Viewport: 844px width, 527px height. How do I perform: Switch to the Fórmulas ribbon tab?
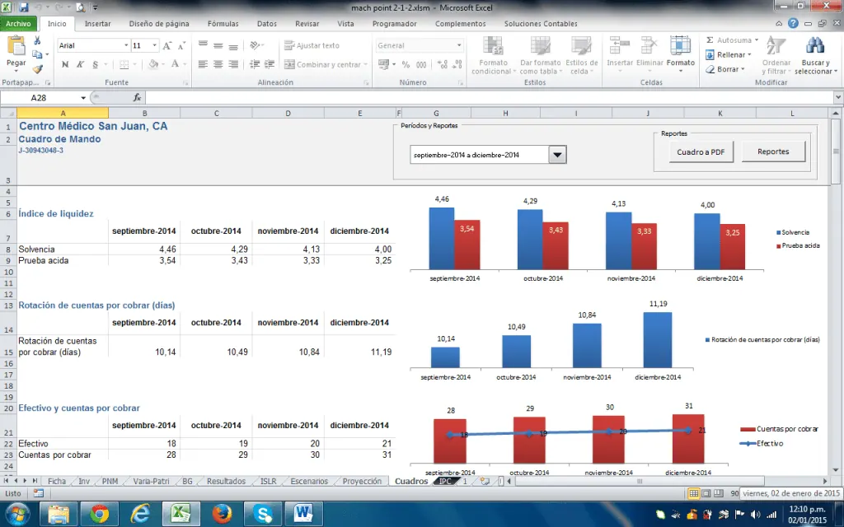[223, 24]
